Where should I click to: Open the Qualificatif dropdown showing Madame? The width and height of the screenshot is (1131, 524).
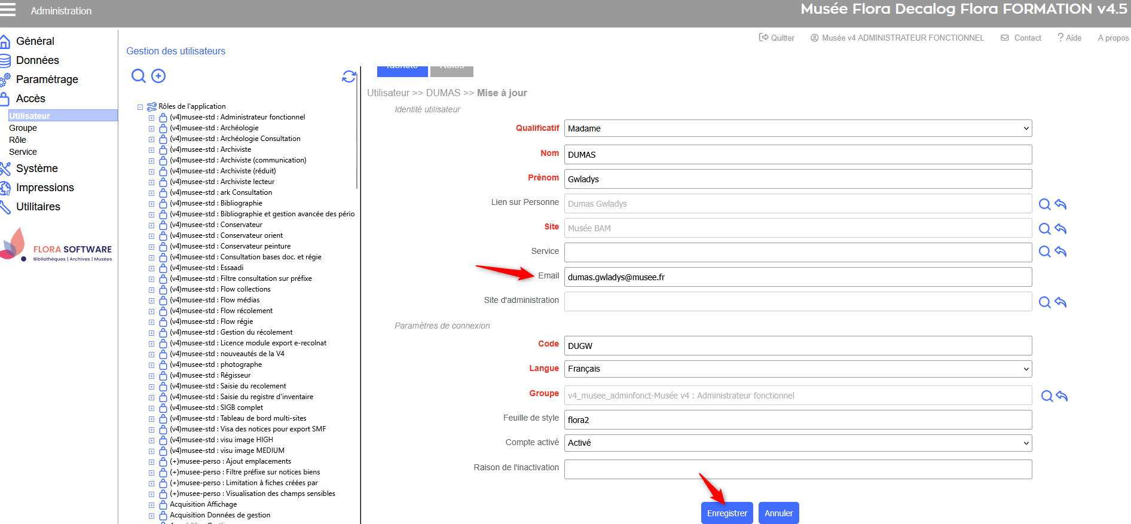pos(797,128)
